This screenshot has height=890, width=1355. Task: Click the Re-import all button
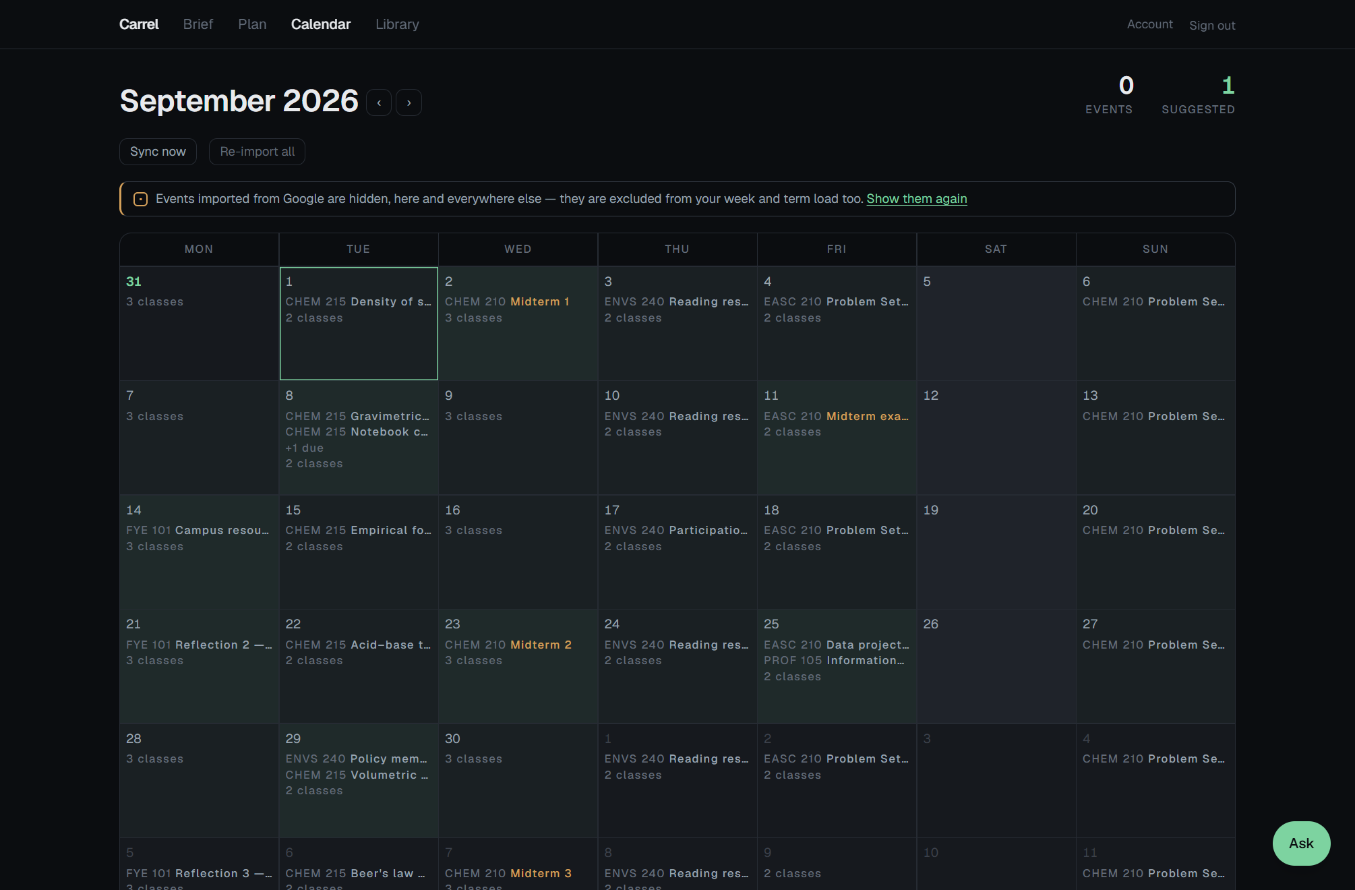pos(257,152)
